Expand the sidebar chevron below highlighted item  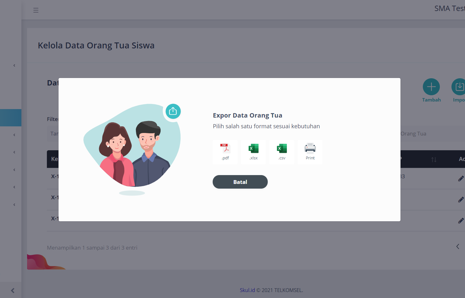click(x=14, y=135)
